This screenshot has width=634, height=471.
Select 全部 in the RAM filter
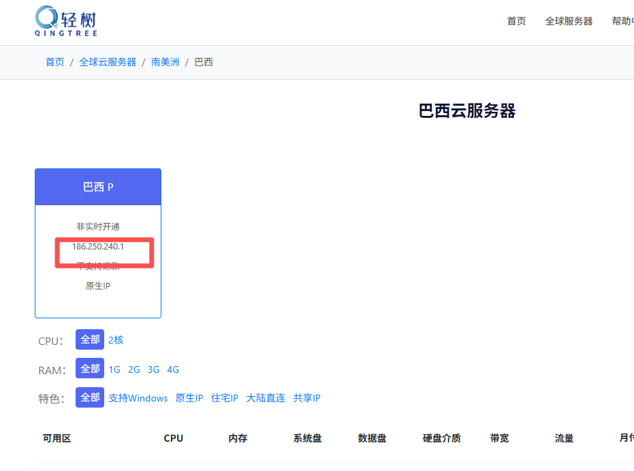coord(90,369)
